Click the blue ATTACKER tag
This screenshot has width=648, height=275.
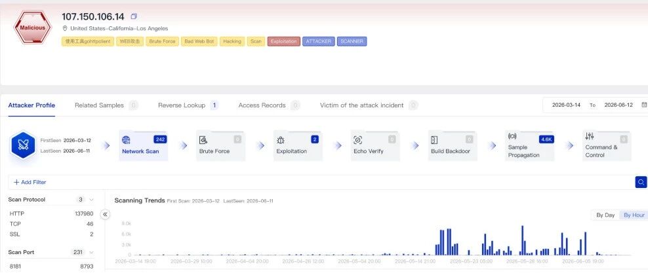(x=318, y=41)
